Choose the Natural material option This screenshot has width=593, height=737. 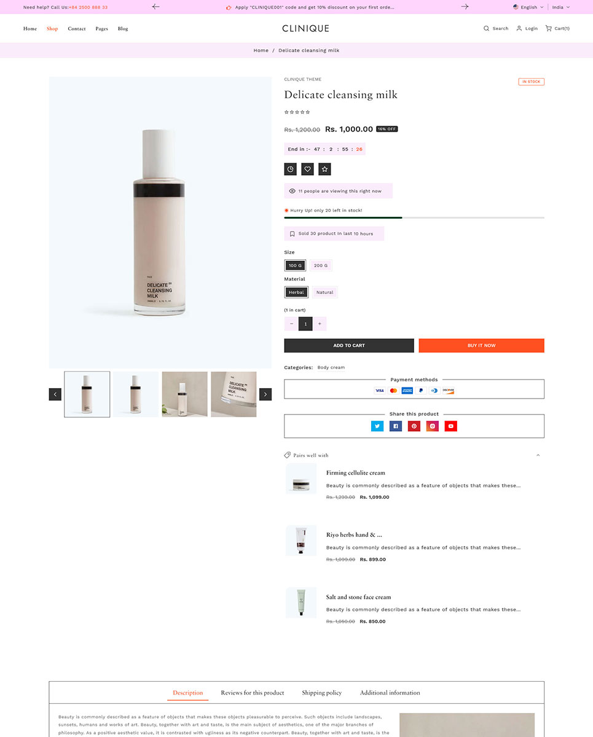(325, 292)
